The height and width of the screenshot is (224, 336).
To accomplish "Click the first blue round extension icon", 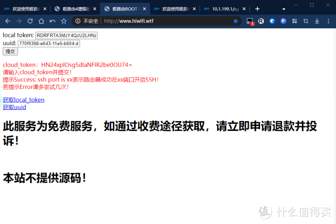I will 272,21.
